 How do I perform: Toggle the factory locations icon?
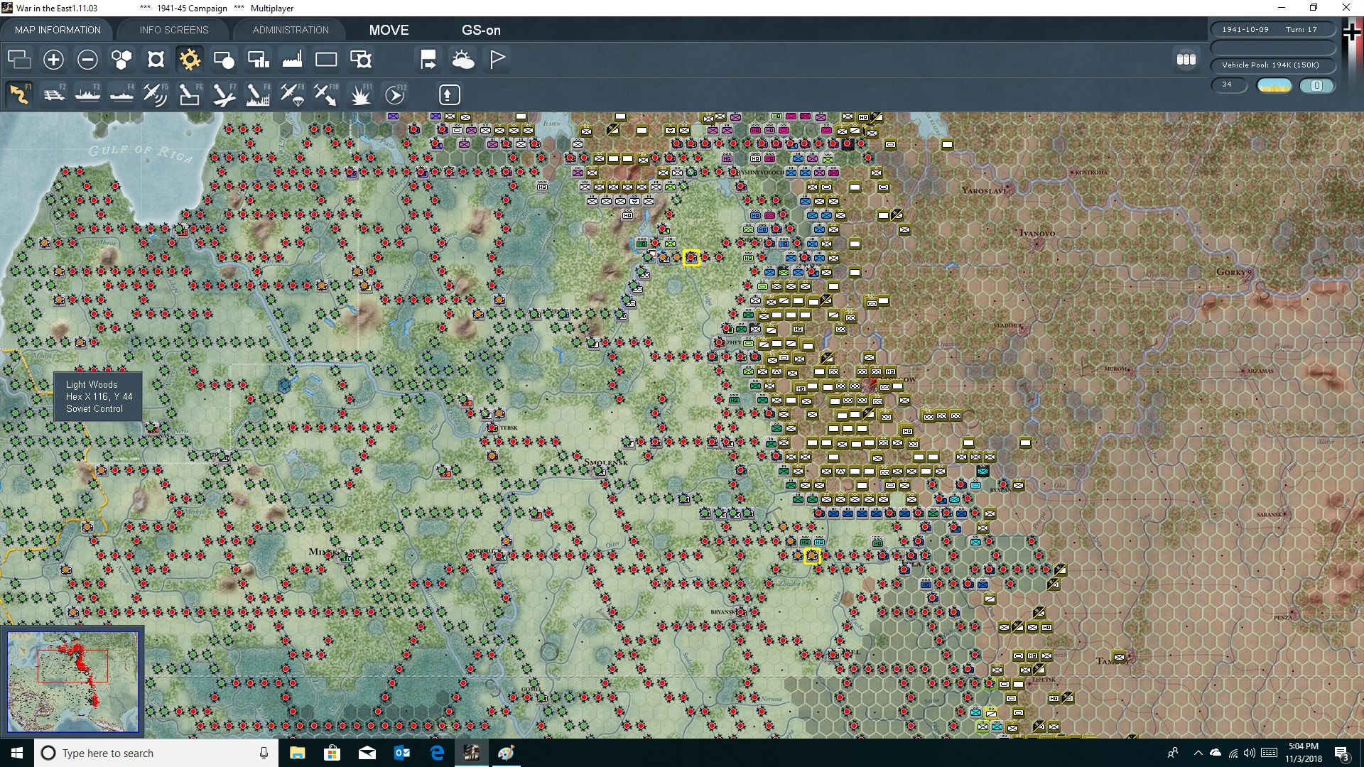tap(292, 60)
